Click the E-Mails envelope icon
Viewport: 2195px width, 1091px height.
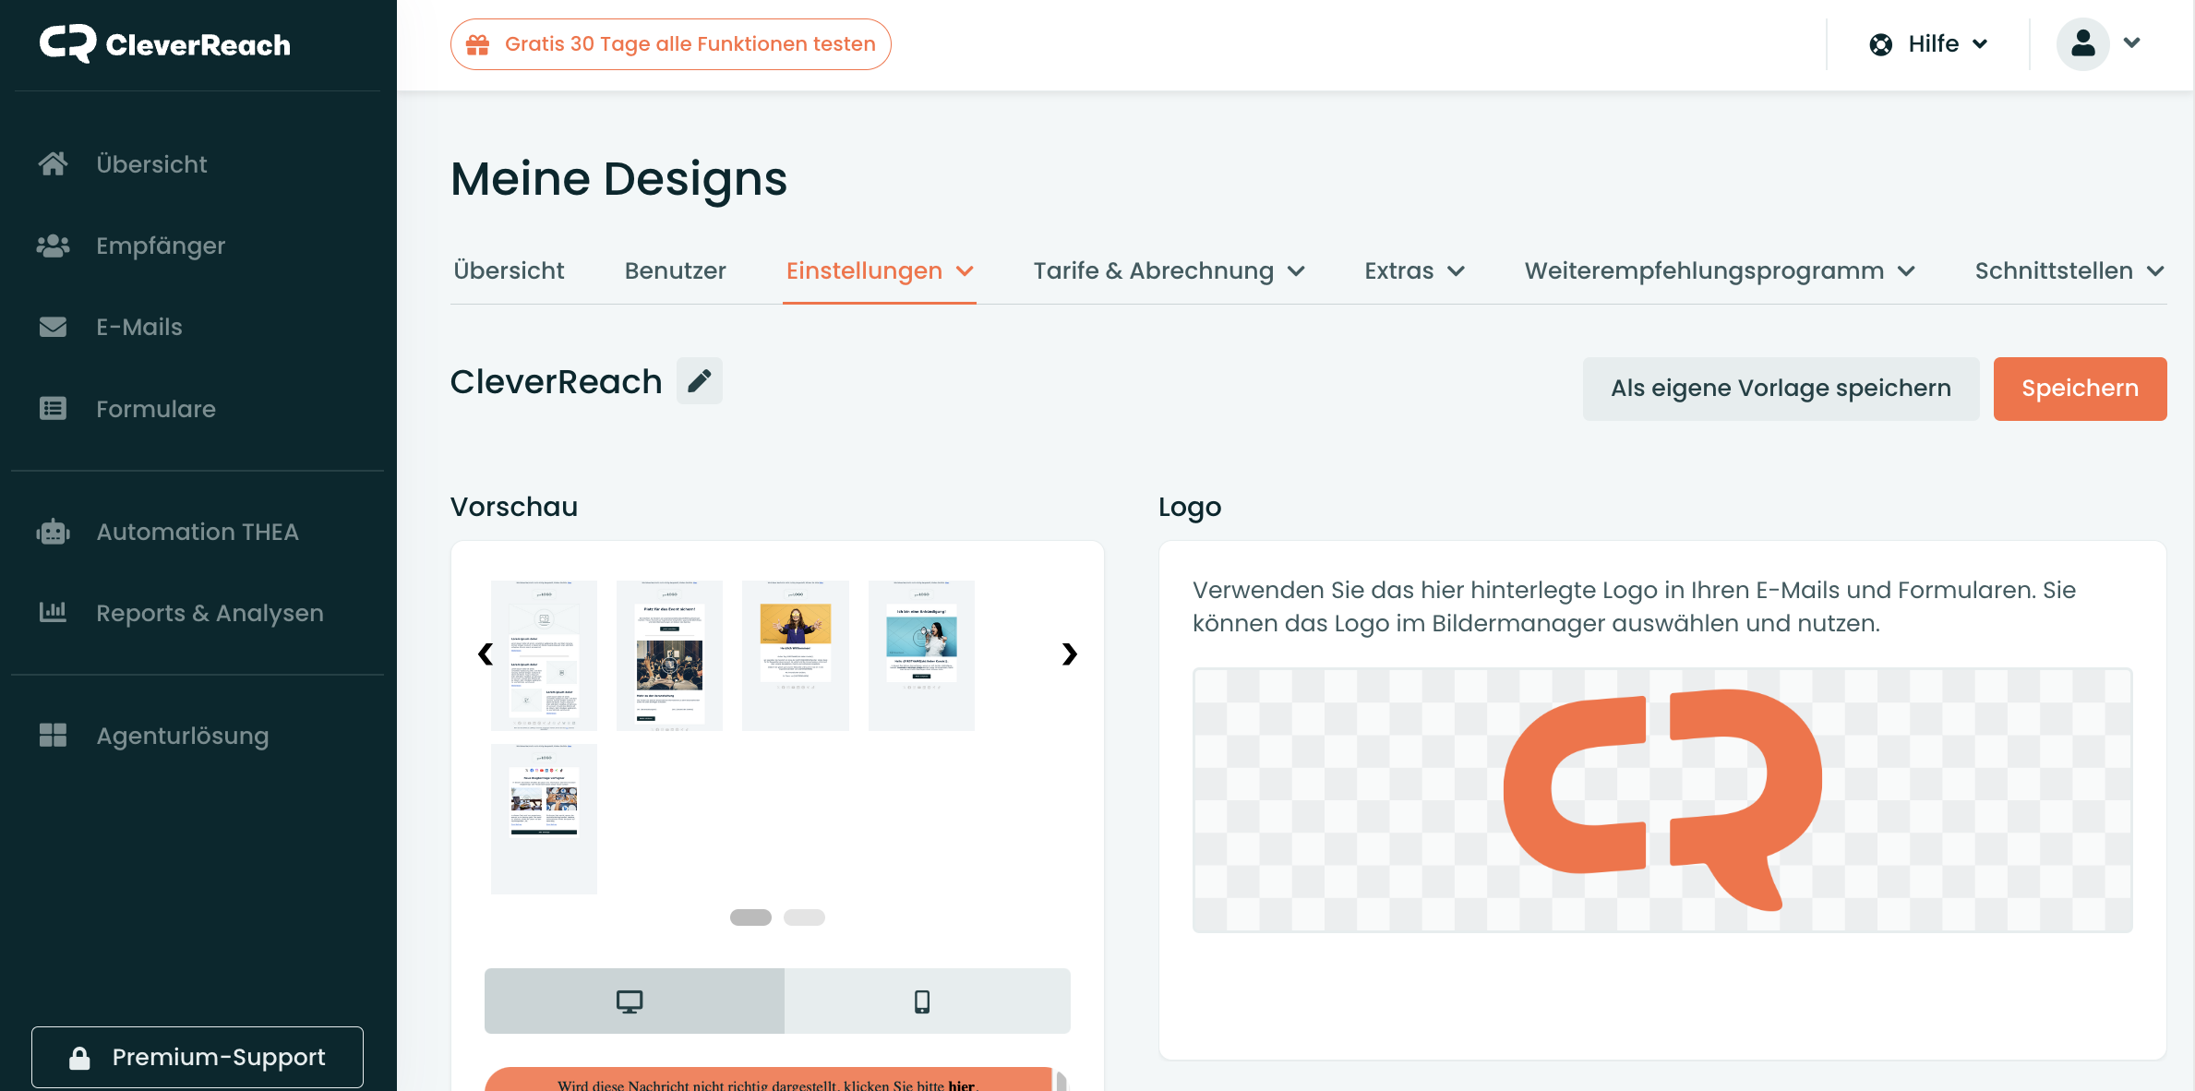[53, 327]
